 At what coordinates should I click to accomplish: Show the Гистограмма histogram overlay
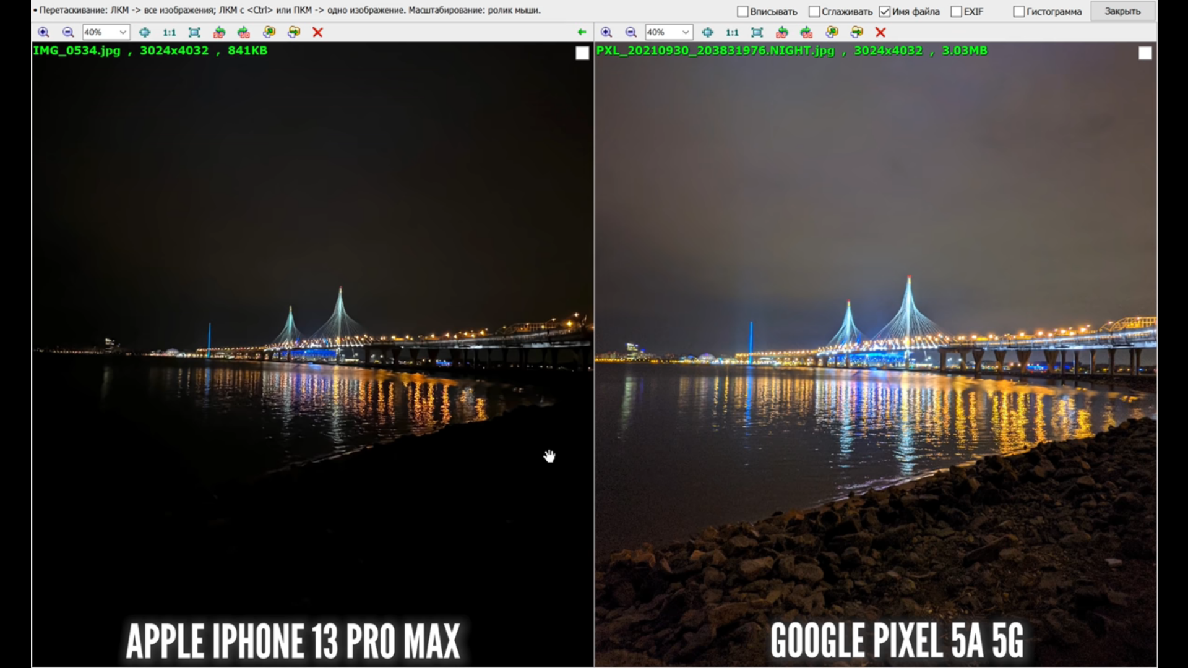coord(1019,12)
